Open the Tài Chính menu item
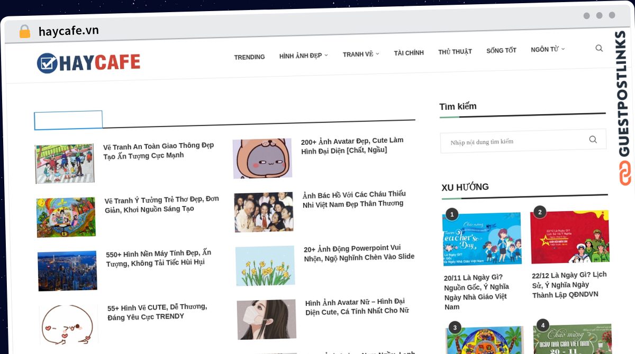This screenshot has height=354, width=635. point(409,53)
